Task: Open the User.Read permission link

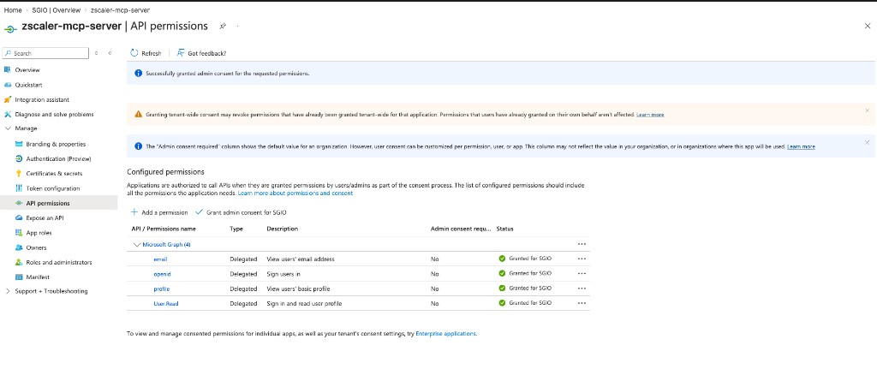Action: (166, 304)
